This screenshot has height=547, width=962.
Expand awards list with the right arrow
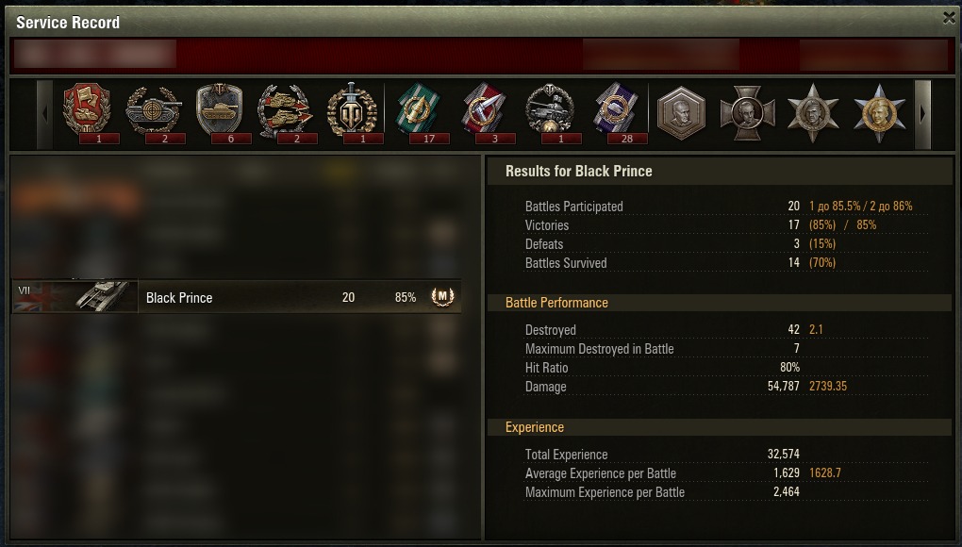tap(922, 114)
